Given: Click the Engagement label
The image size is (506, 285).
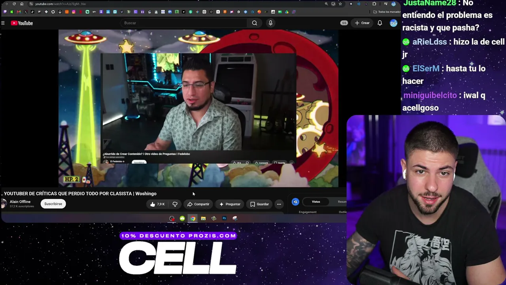Looking at the screenshot, I should click(308, 212).
